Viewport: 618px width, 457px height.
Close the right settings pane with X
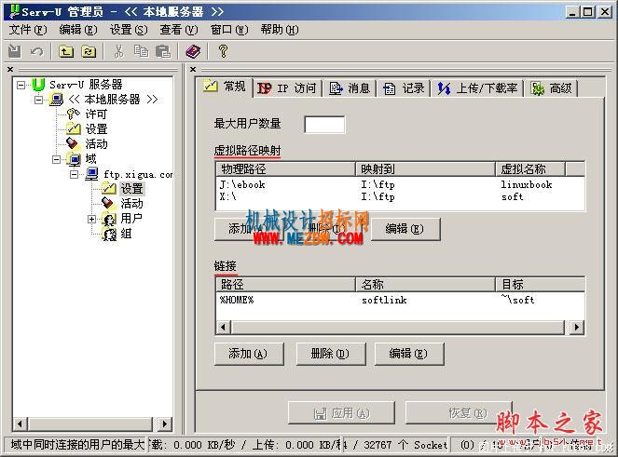tap(193, 69)
